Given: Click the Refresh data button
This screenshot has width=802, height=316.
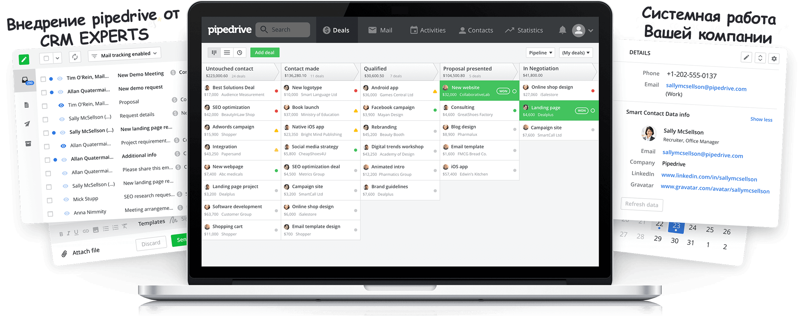Looking at the screenshot, I should [x=642, y=204].
